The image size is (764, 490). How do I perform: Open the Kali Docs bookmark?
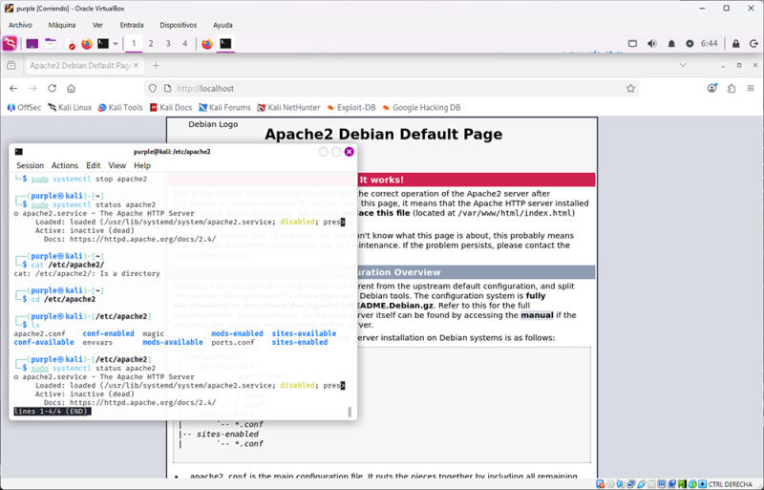click(x=171, y=107)
